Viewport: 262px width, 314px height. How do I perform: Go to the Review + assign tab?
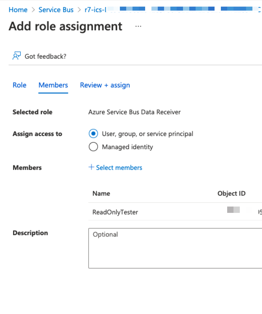tap(105, 85)
